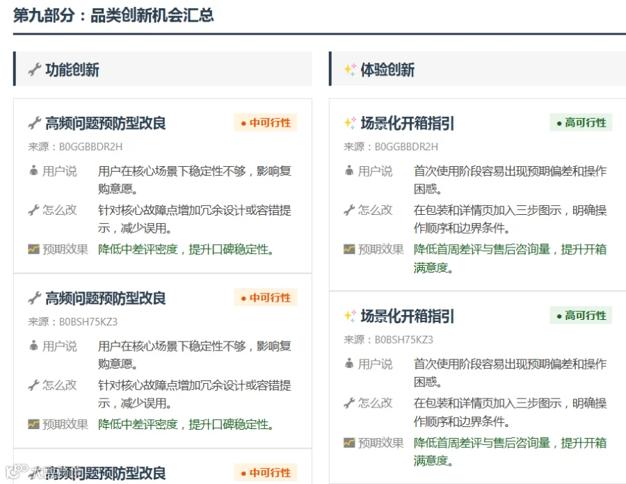
Task: Click 预期效果 label in B0GGBBDR2H 功能创新 card
Action: 65,250
